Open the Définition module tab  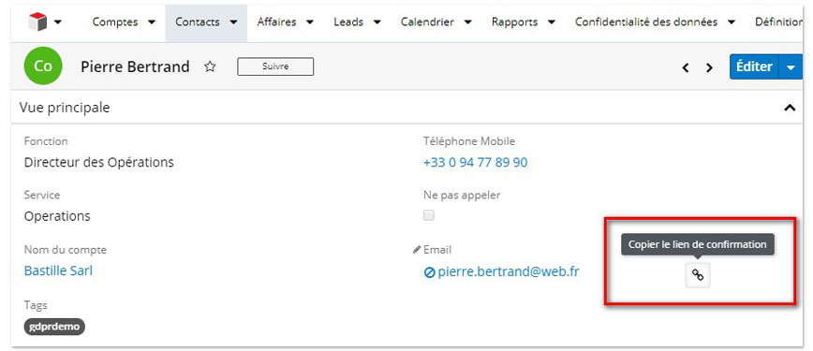tap(778, 22)
